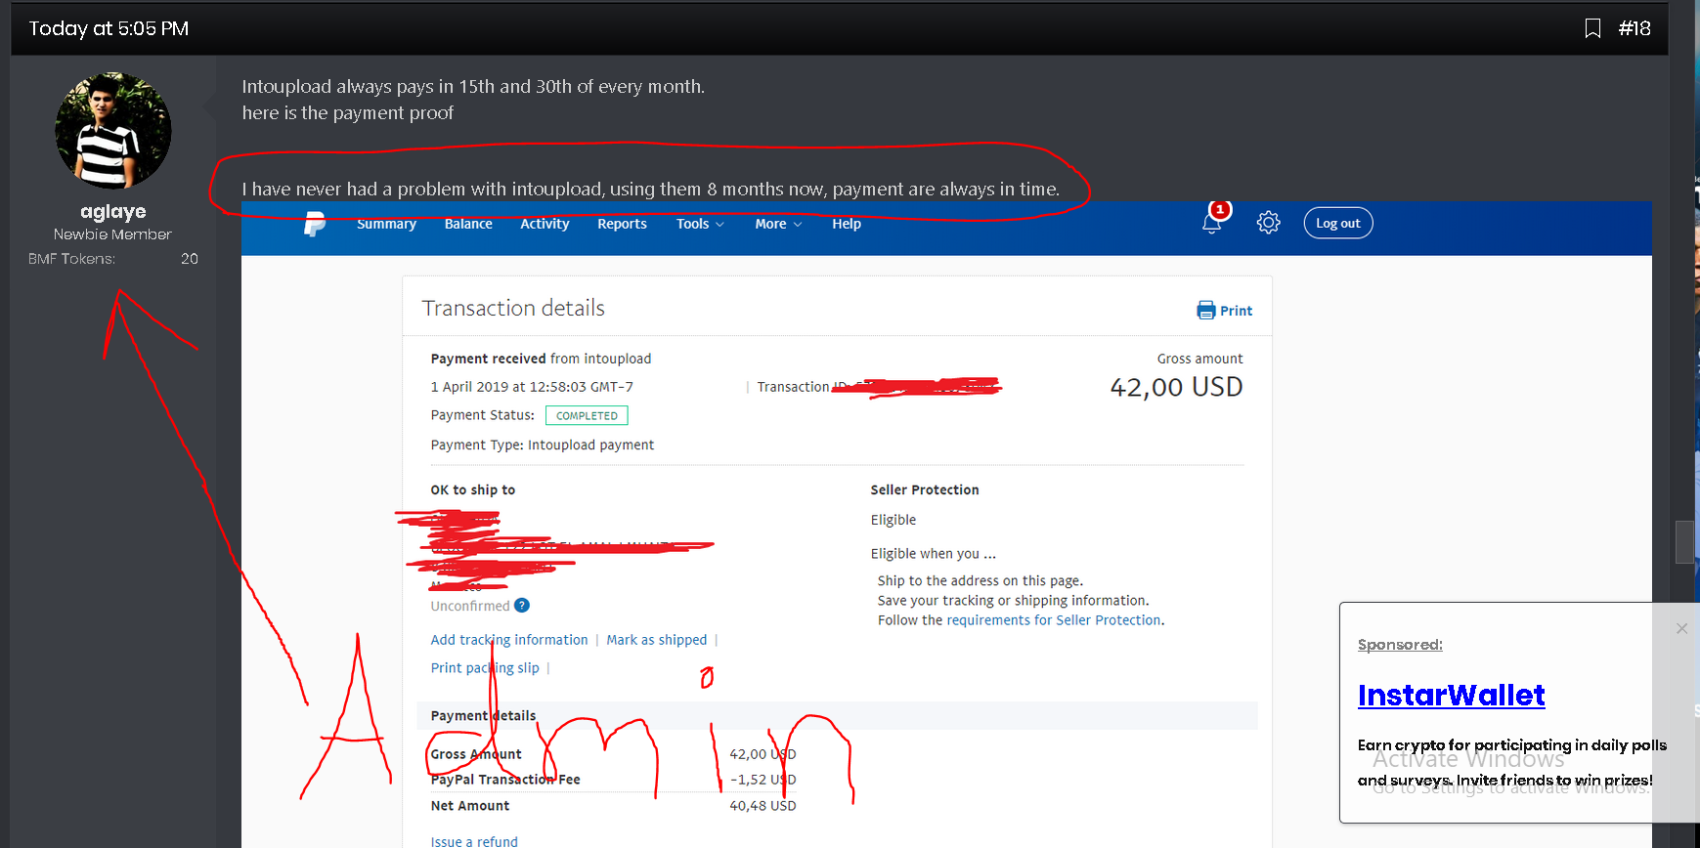Screen dimensions: 1700x848
Task: Click the Newbie Member title text
Action: click(x=112, y=234)
